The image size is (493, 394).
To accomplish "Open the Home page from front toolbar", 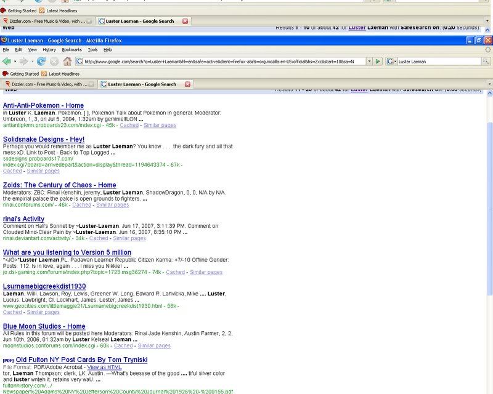I will pos(67,62).
